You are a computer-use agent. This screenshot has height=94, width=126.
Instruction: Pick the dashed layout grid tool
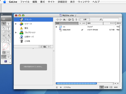coord(4,32)
